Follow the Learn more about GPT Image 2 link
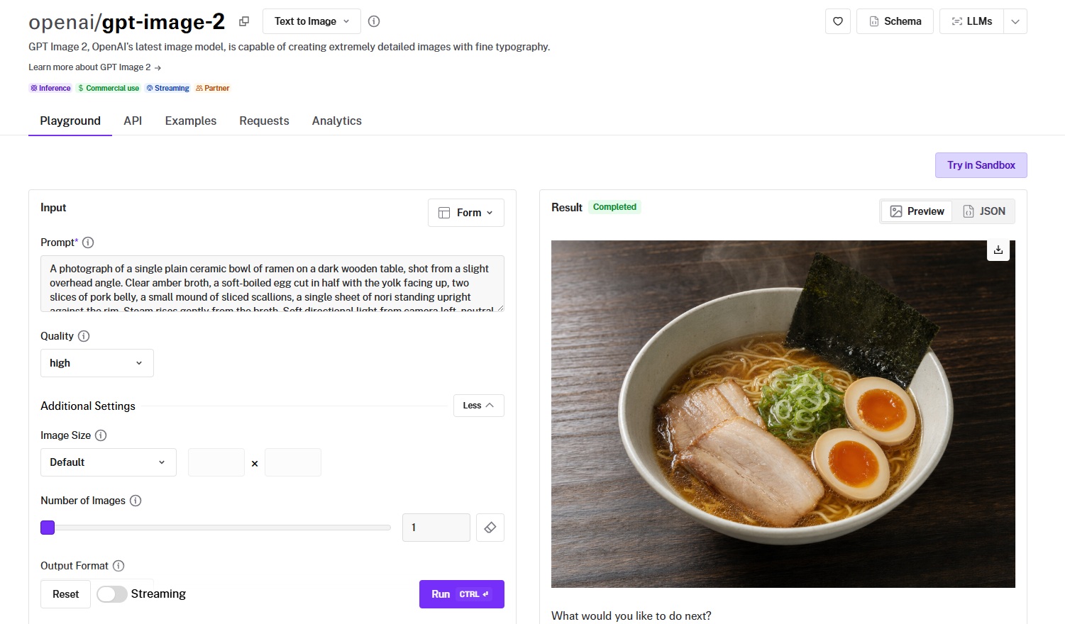The width and height of the screenshot is (1065, 624). (94, 67)
